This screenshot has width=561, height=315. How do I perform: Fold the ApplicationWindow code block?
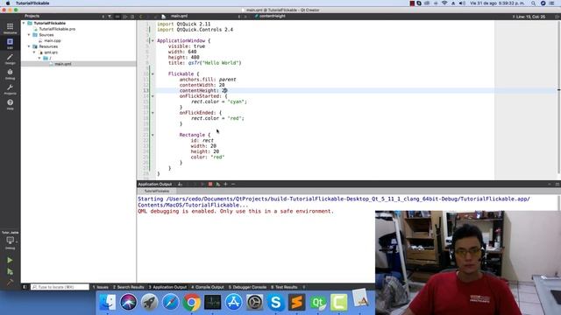pos(153,41)
